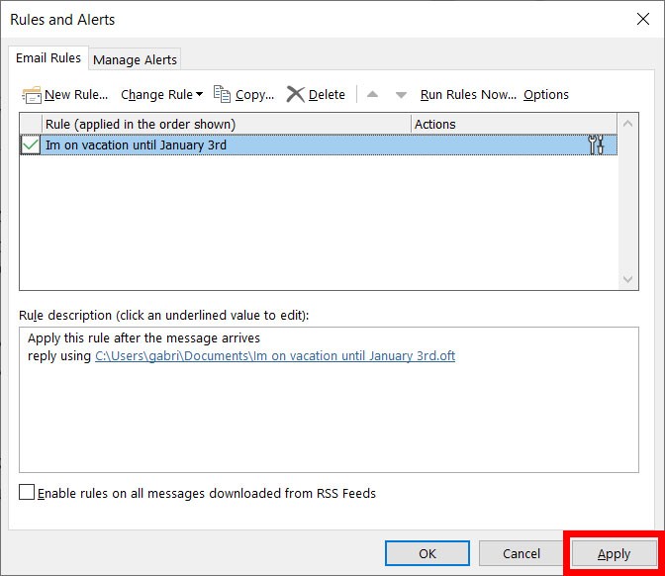Image resolution: width=665 pixels, height=576 pixels.
Task: Click Run Rules Now
Action: (468, 95)
